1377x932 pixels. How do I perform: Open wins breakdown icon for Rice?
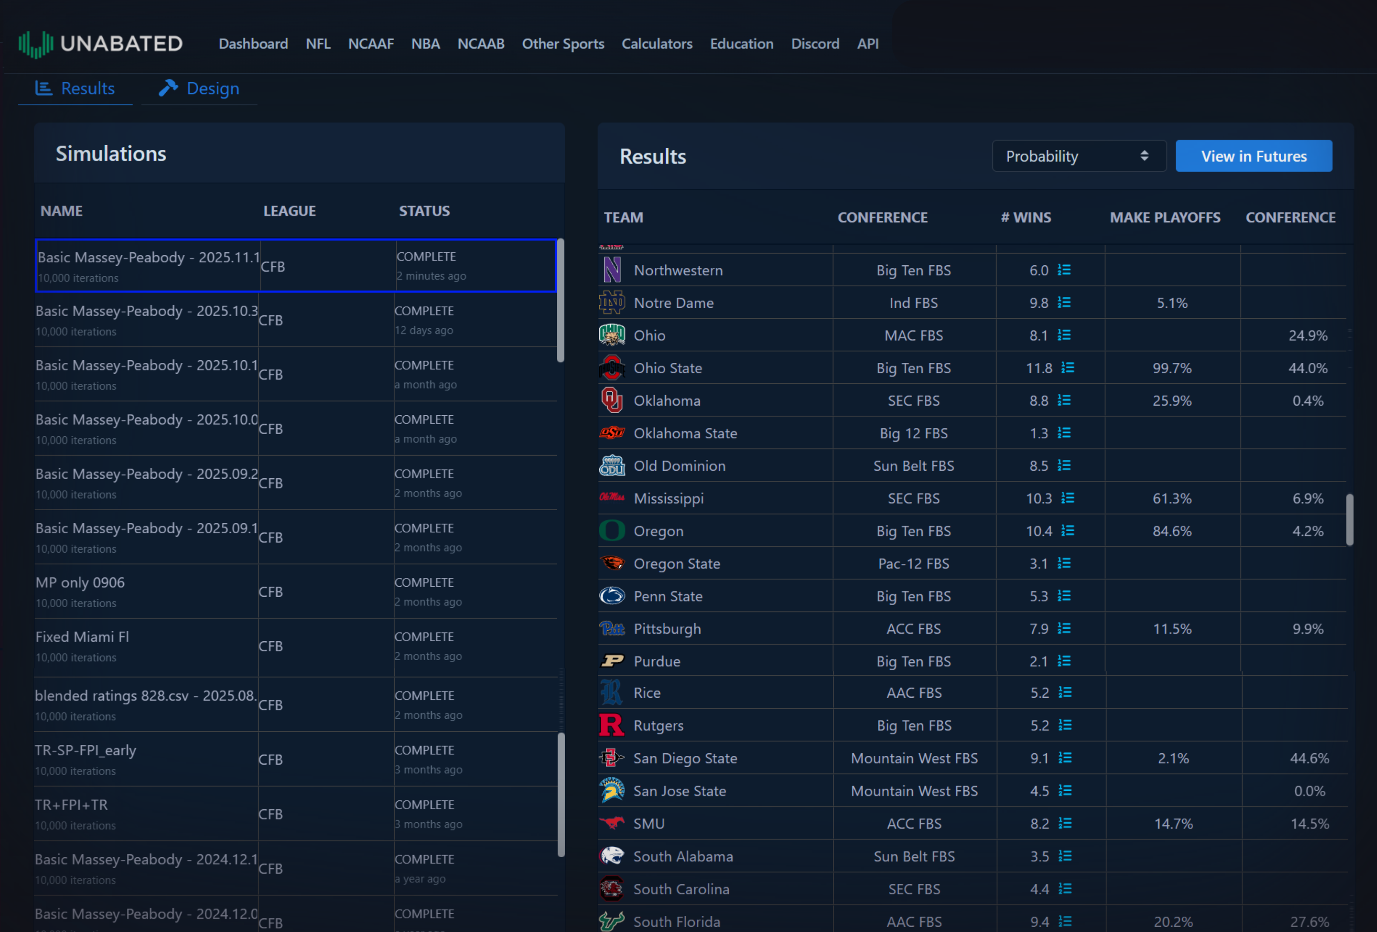click(x=1065, y=692)
